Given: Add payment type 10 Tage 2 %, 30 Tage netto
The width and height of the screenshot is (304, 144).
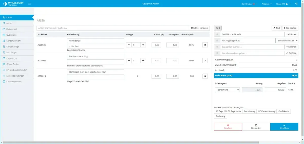Looking at the screenshot, I should pos(228,111).
